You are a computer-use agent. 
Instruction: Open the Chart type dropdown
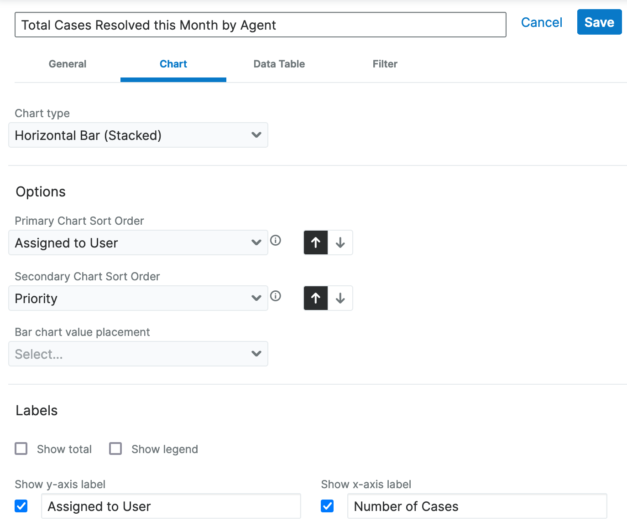coord(138,135)
